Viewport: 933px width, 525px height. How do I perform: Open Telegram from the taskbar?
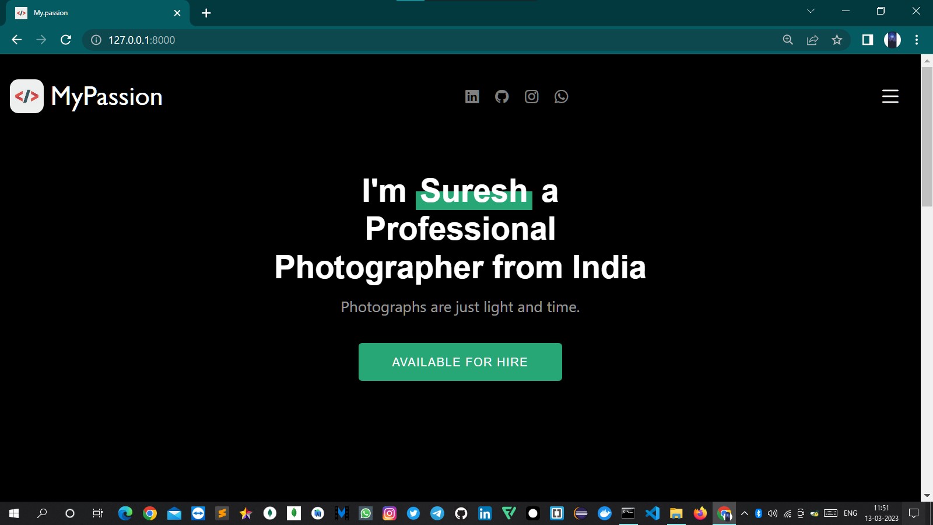point(437,513)
